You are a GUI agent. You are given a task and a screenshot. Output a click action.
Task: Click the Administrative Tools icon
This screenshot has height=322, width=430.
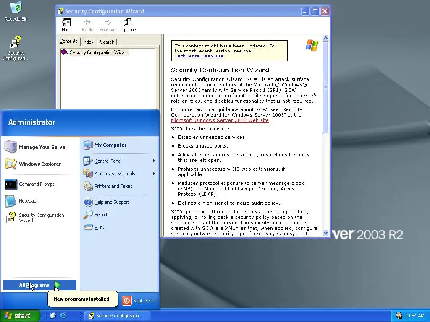click(x=88, y=173)
